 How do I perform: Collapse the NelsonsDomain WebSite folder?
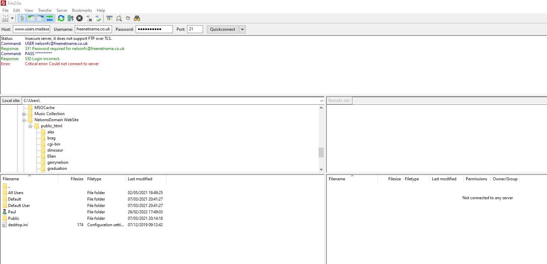click(x=24, y=120)
